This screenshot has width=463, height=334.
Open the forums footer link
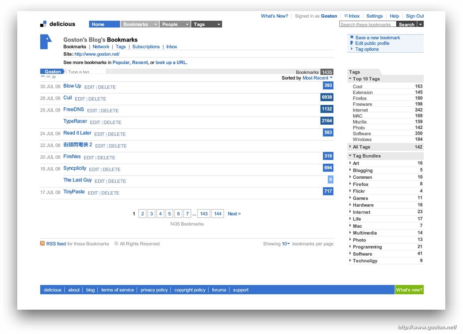click(x=219, y=290)
